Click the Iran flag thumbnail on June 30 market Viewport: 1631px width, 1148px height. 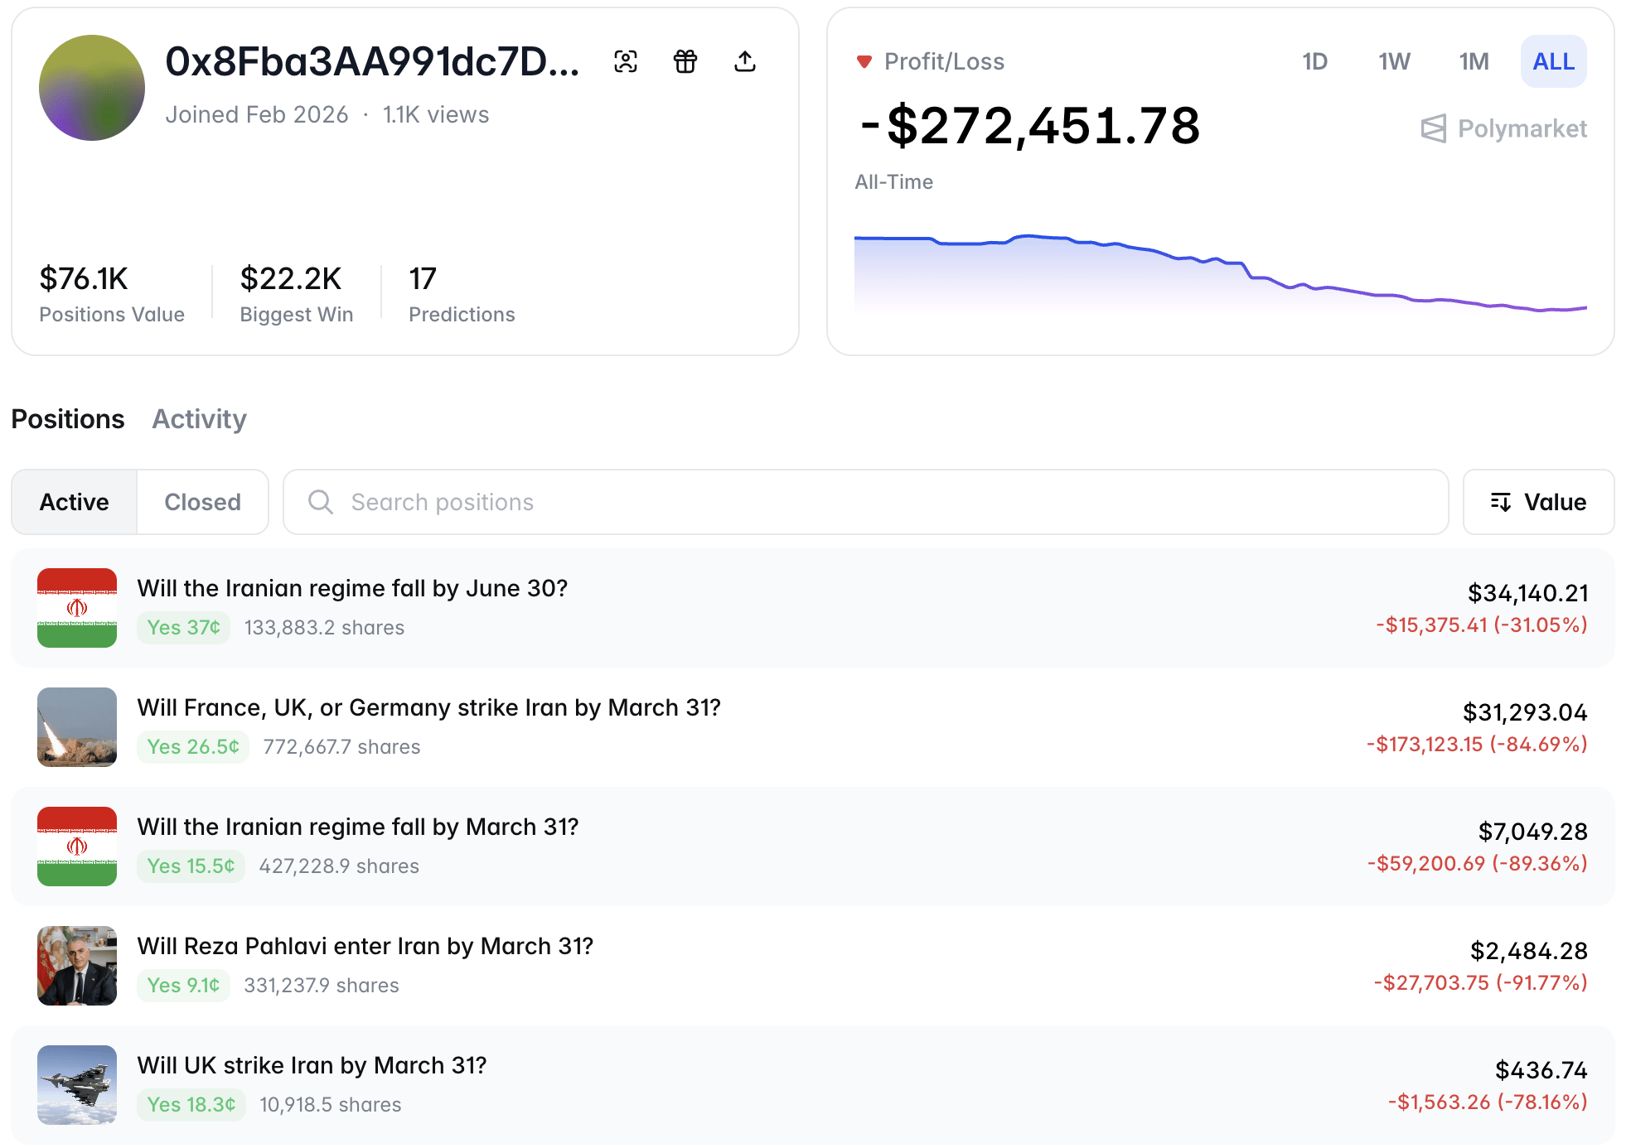(x=77, y=607)
